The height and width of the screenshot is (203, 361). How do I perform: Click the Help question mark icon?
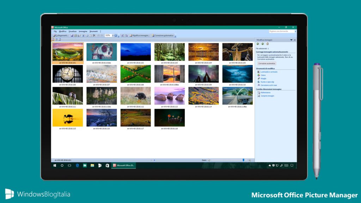point(116,36)
